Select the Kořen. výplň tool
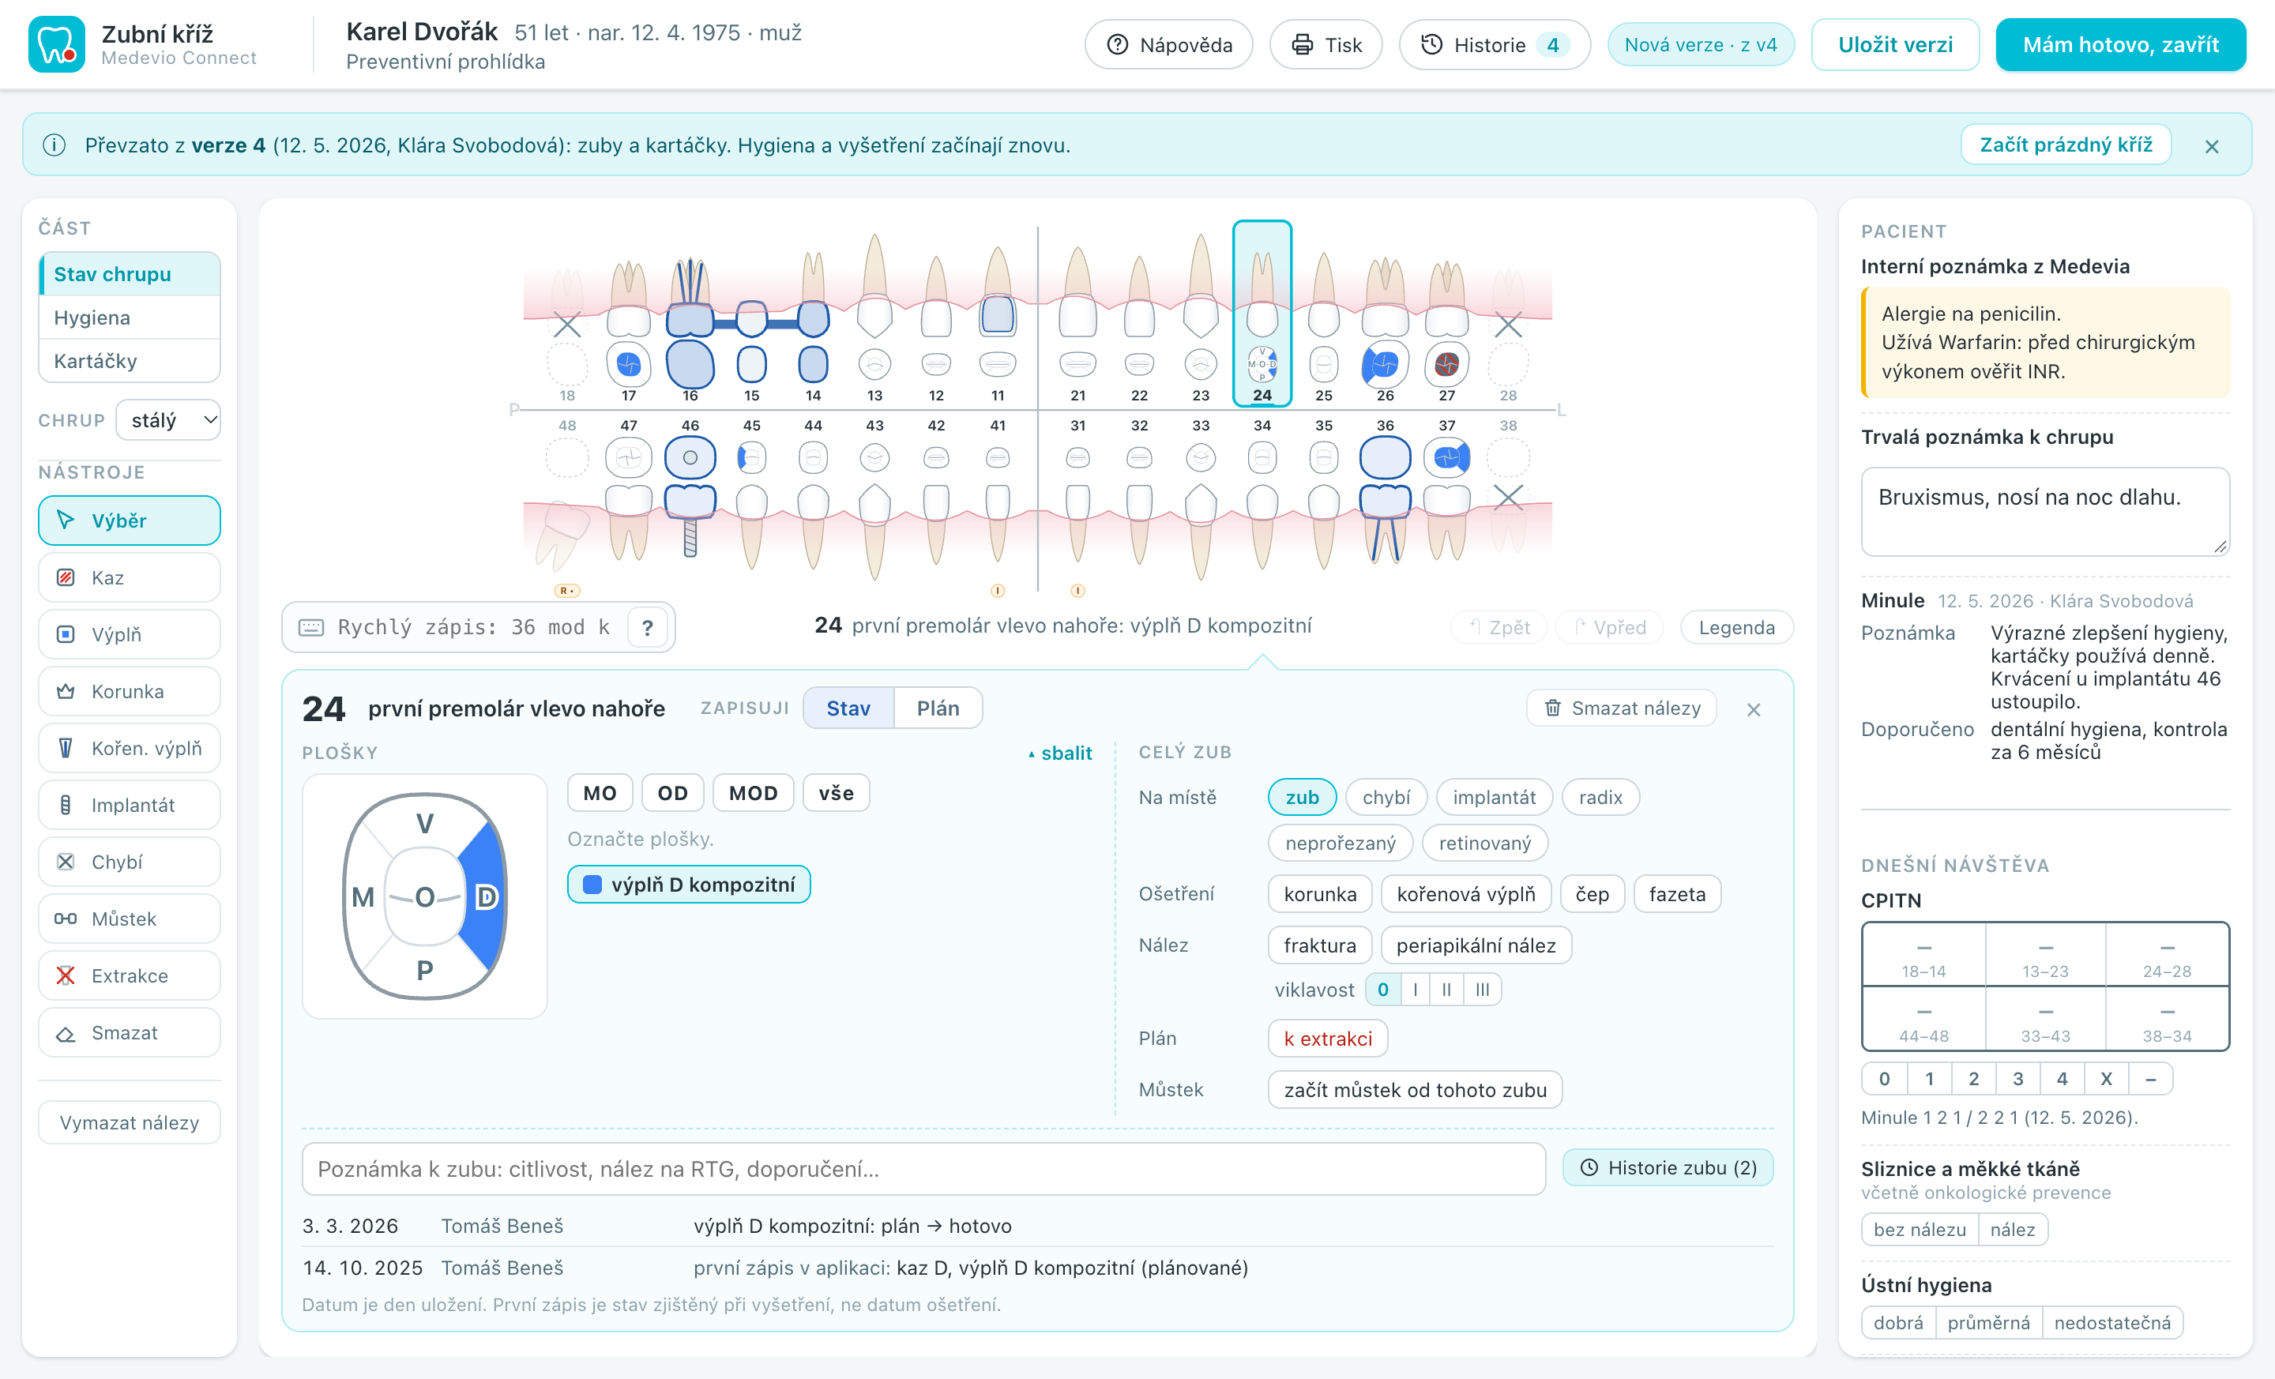The image size is (2275, 1379). [x=130, y=749]
